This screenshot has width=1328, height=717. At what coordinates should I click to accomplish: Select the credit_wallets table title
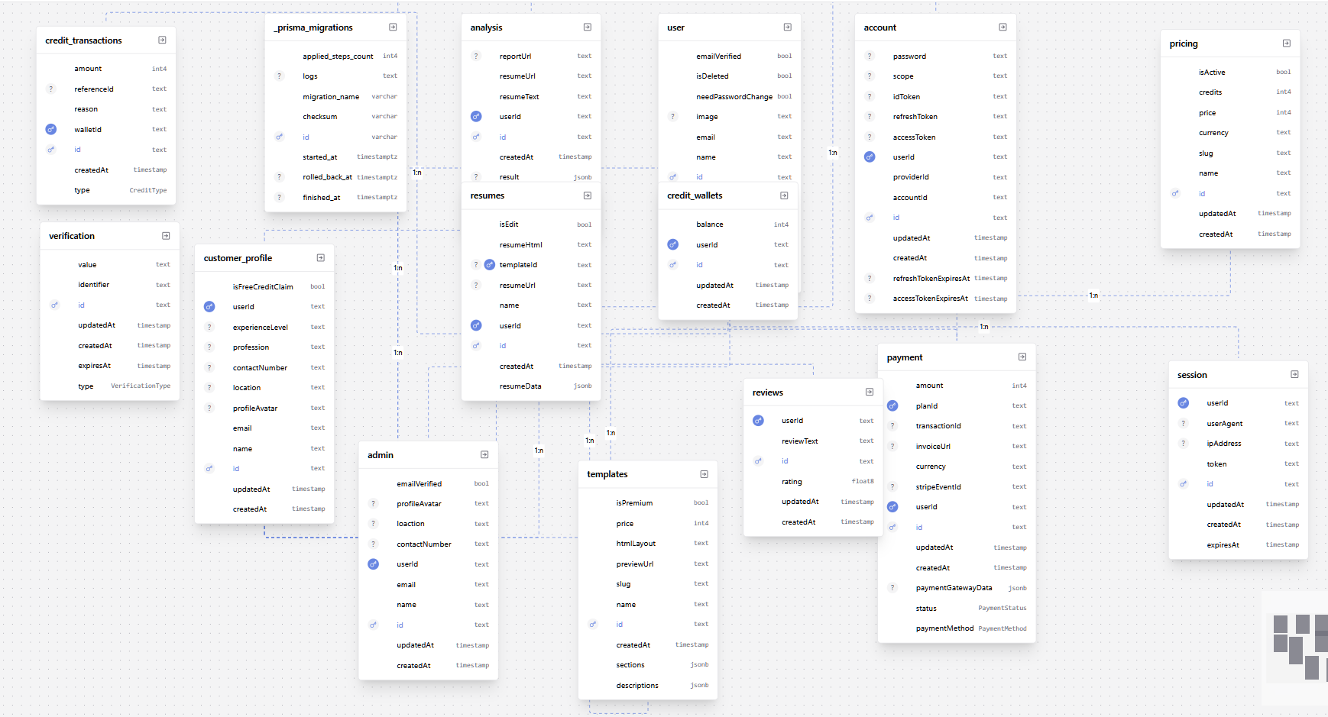click(695, 195)
